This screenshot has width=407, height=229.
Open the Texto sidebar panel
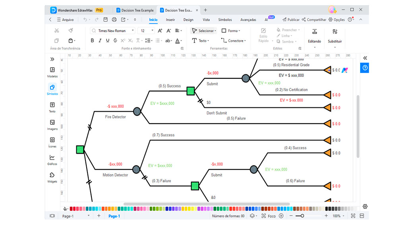[52, 107]
